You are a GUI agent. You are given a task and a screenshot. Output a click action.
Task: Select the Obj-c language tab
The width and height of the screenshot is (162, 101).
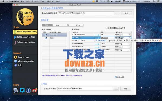tap(47, 25)
